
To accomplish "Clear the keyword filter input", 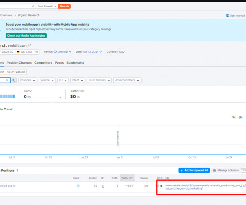I will point(7,80).
